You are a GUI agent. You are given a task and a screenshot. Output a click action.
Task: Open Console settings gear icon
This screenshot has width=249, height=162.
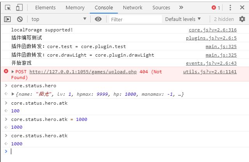tap(242, 19)
